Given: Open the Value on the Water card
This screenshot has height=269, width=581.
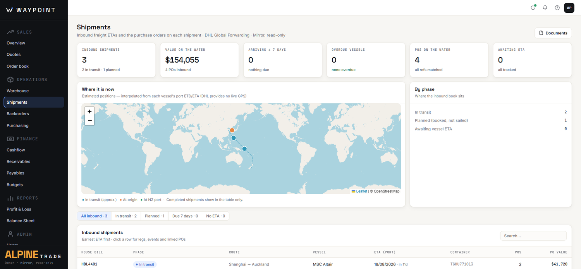Looking at the screenshot, I should pyautogui.click(x=199, y=60).
